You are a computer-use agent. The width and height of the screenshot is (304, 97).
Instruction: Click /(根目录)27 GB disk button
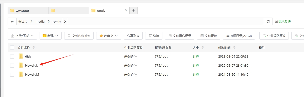point(239,36)
